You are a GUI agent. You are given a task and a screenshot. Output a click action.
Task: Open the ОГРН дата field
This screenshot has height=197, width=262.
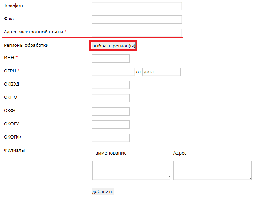coord(161,72)
